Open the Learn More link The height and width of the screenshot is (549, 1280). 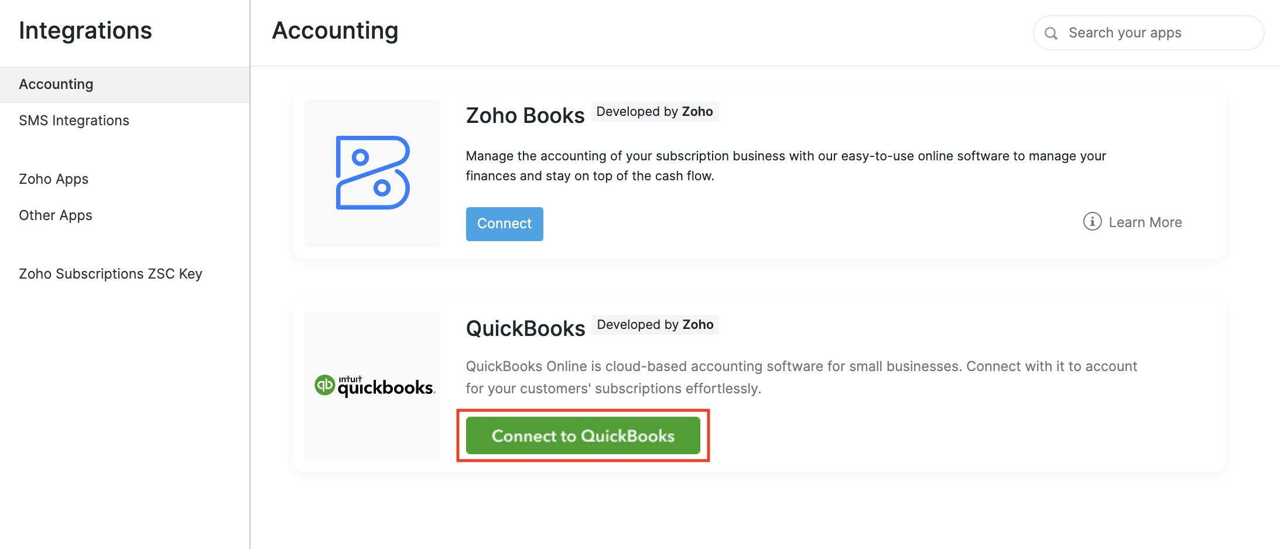tap(1145, 222)
